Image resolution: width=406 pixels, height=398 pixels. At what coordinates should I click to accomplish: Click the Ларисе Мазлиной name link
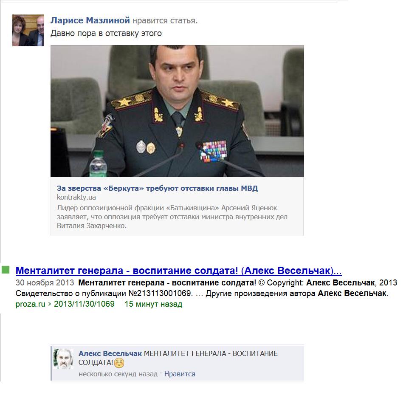click(x=90, y=20)
